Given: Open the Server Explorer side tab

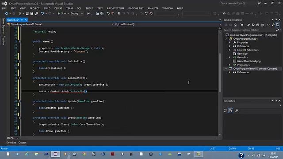Looking at the screenshot, I should tap(3, 26).
